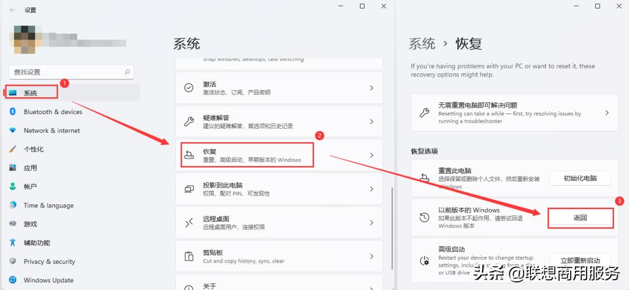Select 游戏 label in sidebar
629x290 pixels.
(x=30, y=224)
